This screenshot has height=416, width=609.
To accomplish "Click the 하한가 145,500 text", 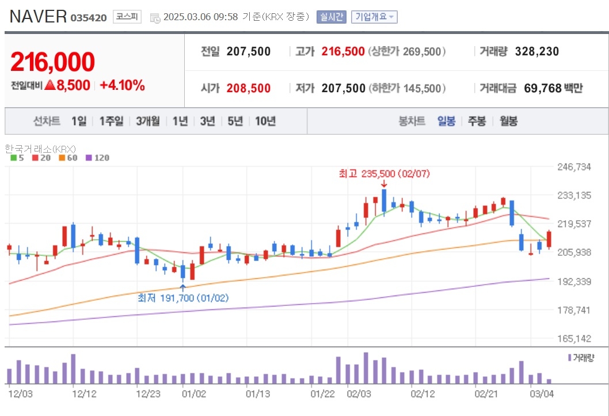I will point(406,88).
